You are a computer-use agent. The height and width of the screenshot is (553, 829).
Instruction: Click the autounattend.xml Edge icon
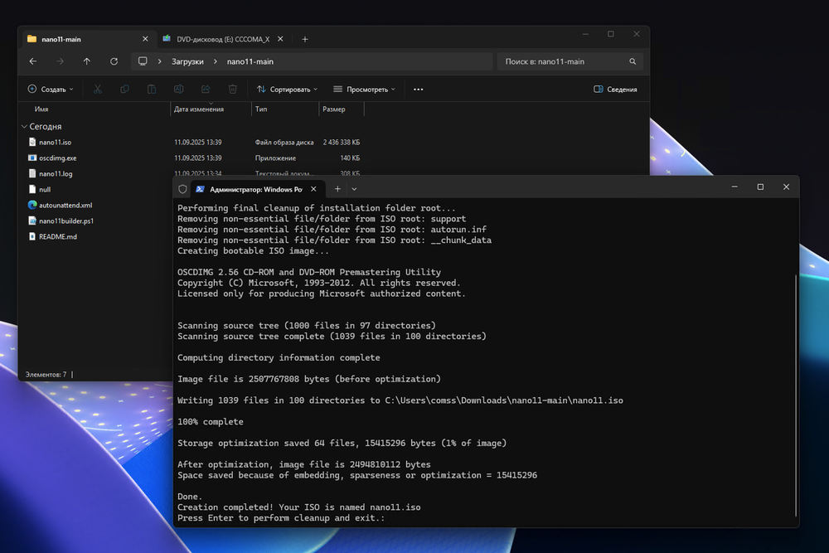pos(32,205)
